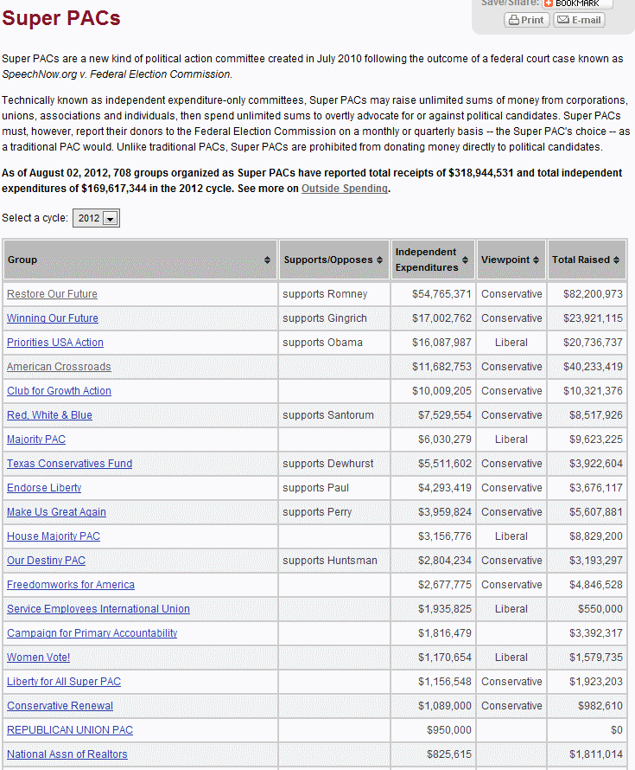Open Our Destiny PAC link
Viewport: 635px width, 770px height.
pyautogui.click(x=46, y=561)
